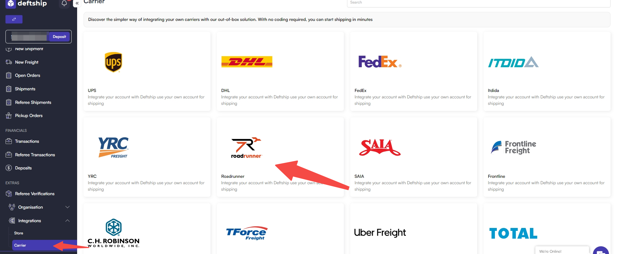Click the notification bell icon
This screenshot has width=617, height=254.
pos(64,3)
